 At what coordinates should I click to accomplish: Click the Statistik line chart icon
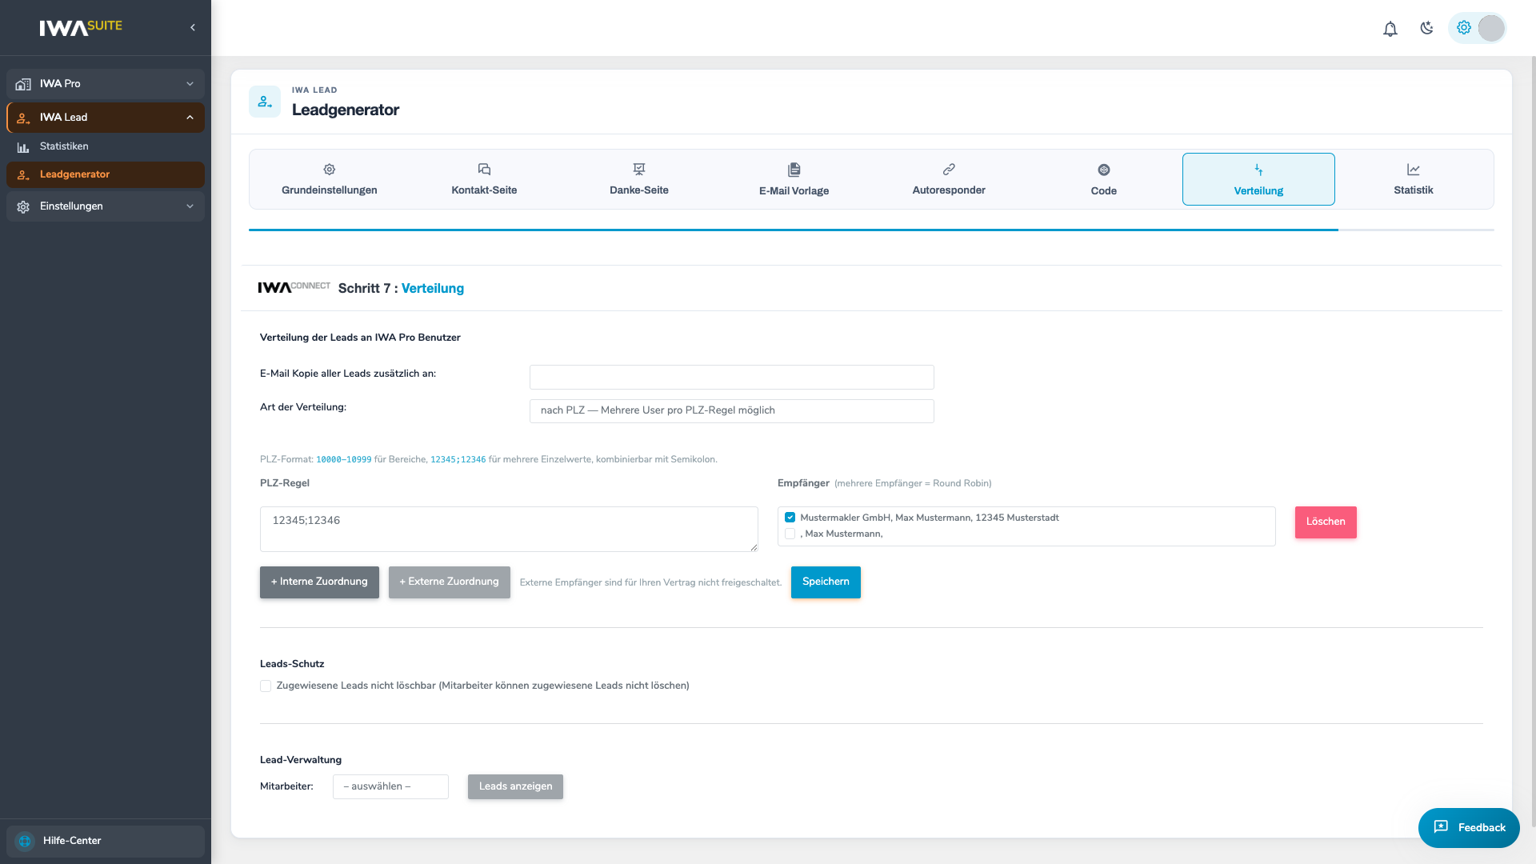1414,170
